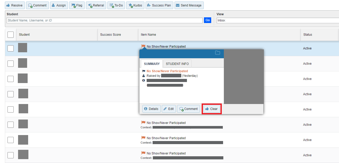Click orange flag icon in last row
The image size is (339, 163).
click(x=143, y=153)
